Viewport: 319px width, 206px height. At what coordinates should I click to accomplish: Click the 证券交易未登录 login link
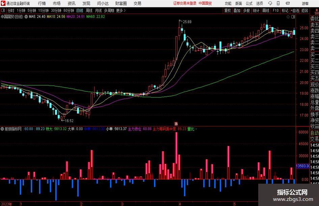pos(185,3)
